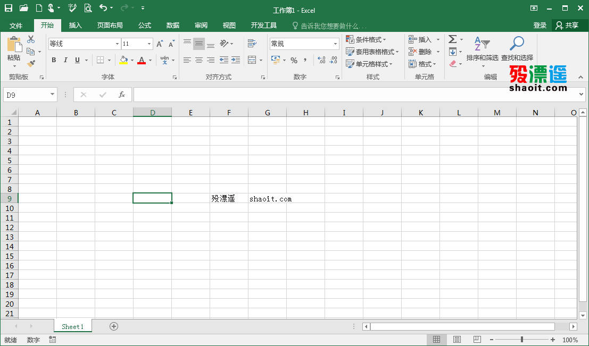Click the macro record icon in status bar
The image size is (589, 346).
tap(53, 340)
